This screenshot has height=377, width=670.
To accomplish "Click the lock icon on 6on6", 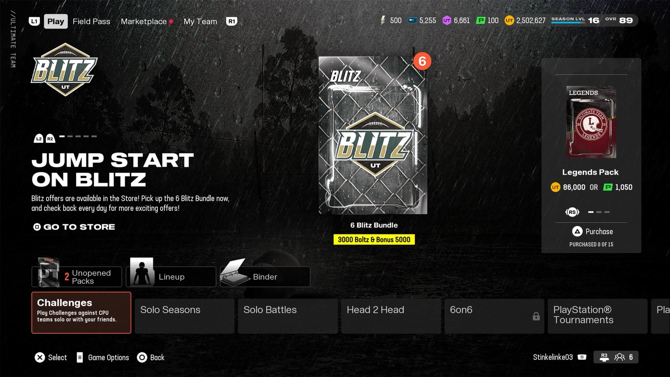I will point(536,316).
